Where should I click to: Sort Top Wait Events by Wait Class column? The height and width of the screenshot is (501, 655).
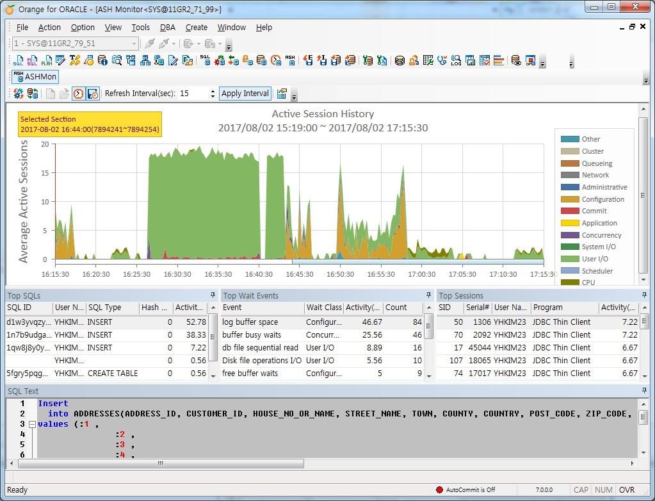[324, 308]
